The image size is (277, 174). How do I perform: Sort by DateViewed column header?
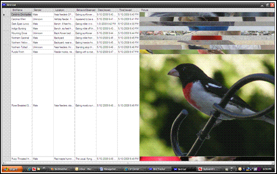point(107,10)
